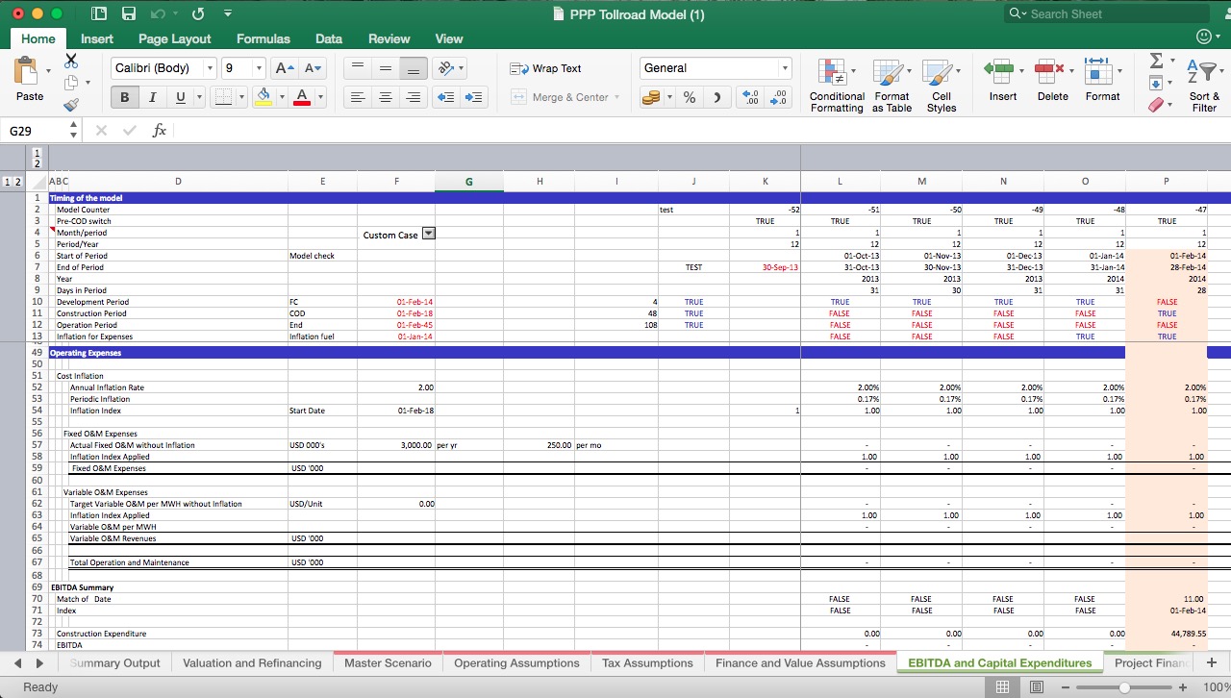This screenshot has height=698, width=1231.
Task: Apply Percent number style
Action: tap(689, 96)
